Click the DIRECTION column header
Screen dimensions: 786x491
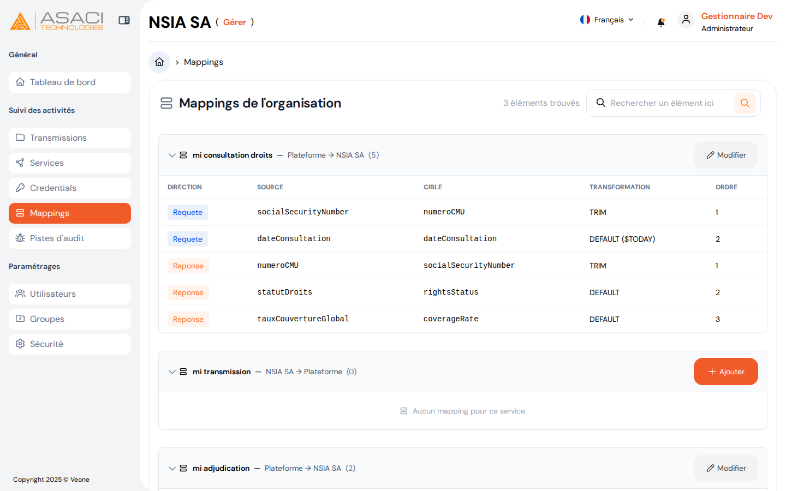coord(184,187)
